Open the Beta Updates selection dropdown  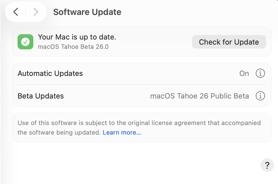pos(199,96)
